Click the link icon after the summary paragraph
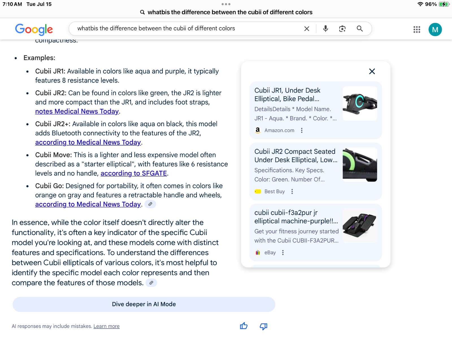Screen dimensions: 452x339 151,283
